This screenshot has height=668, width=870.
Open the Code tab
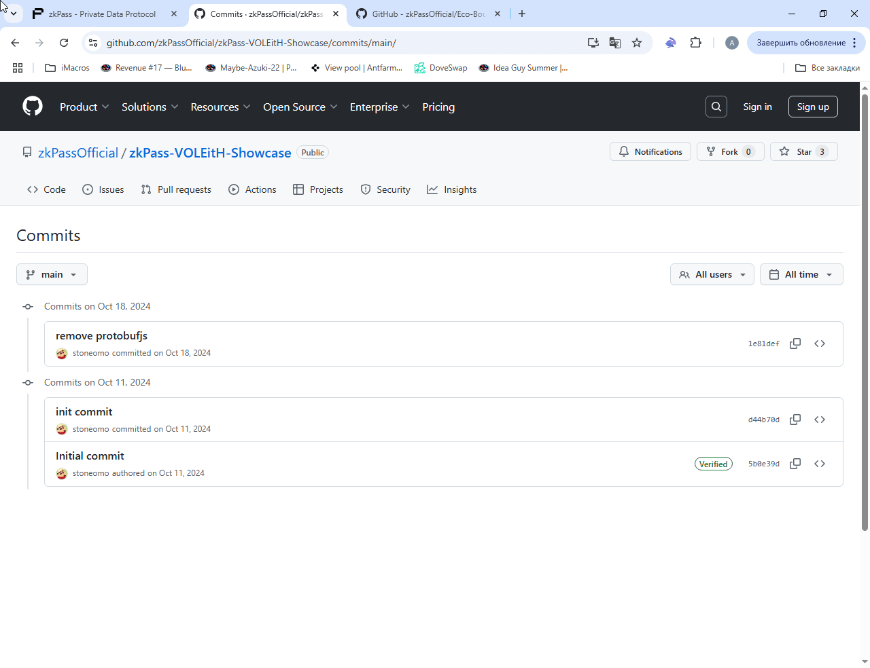click(46, 189)
